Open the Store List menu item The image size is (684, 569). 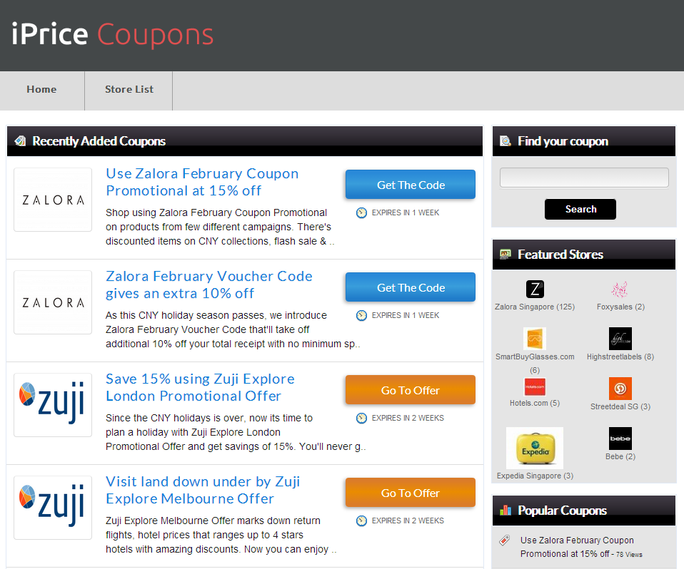(129, 89)
